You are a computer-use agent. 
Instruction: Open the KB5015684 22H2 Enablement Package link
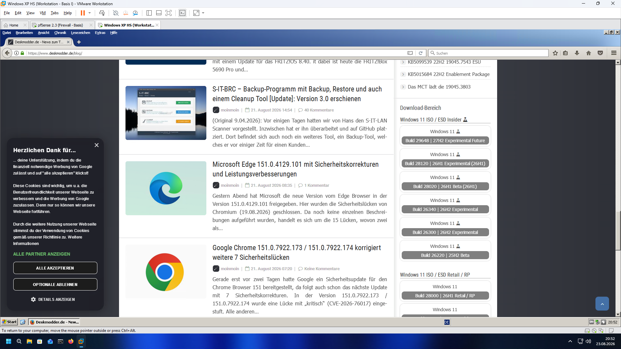[x=448, y=74]
